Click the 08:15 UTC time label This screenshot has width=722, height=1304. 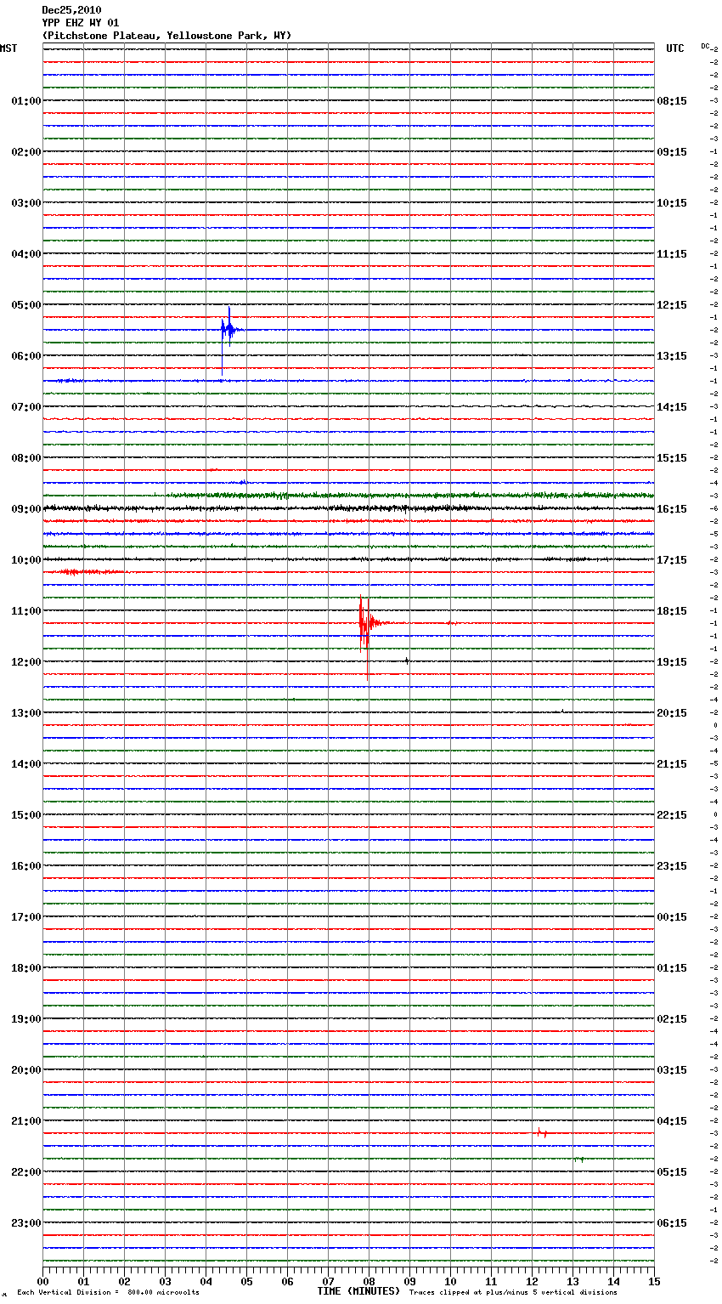click(672, 101)
